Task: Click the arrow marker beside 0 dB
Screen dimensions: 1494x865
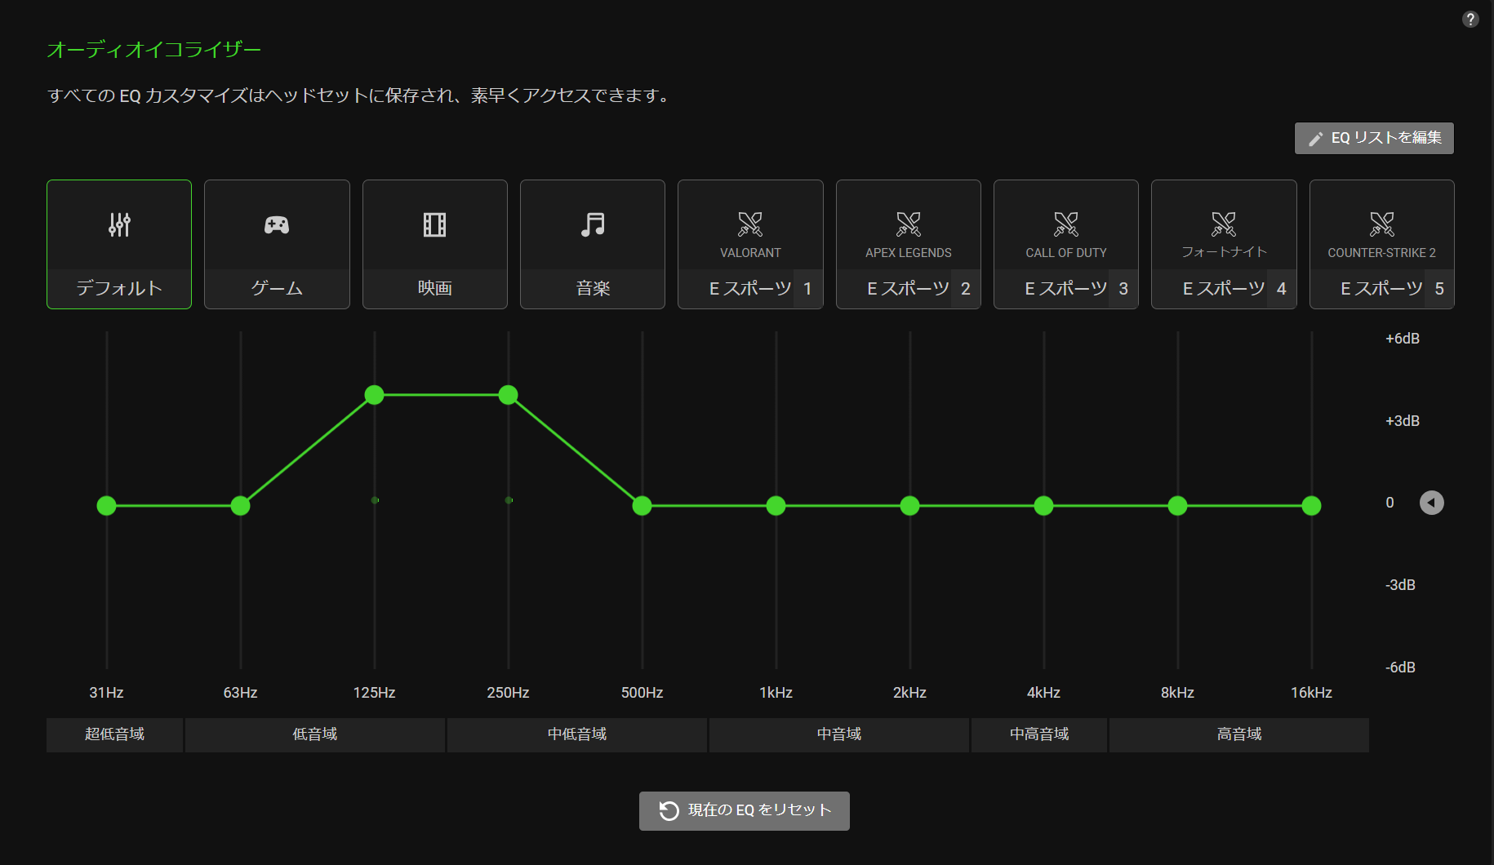Action: point(1431,503)
